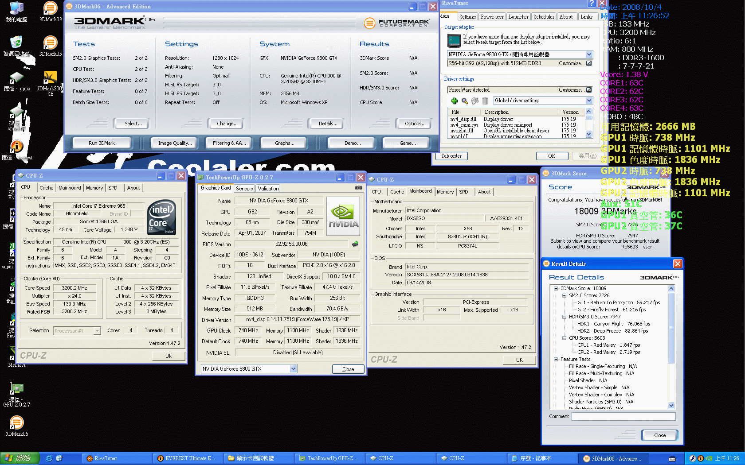This screenshot has height=465, width=745.
Task: Click the wrench icon in RivaTuner driver settings
Action: pyautogui.click(x=475, y=101)
